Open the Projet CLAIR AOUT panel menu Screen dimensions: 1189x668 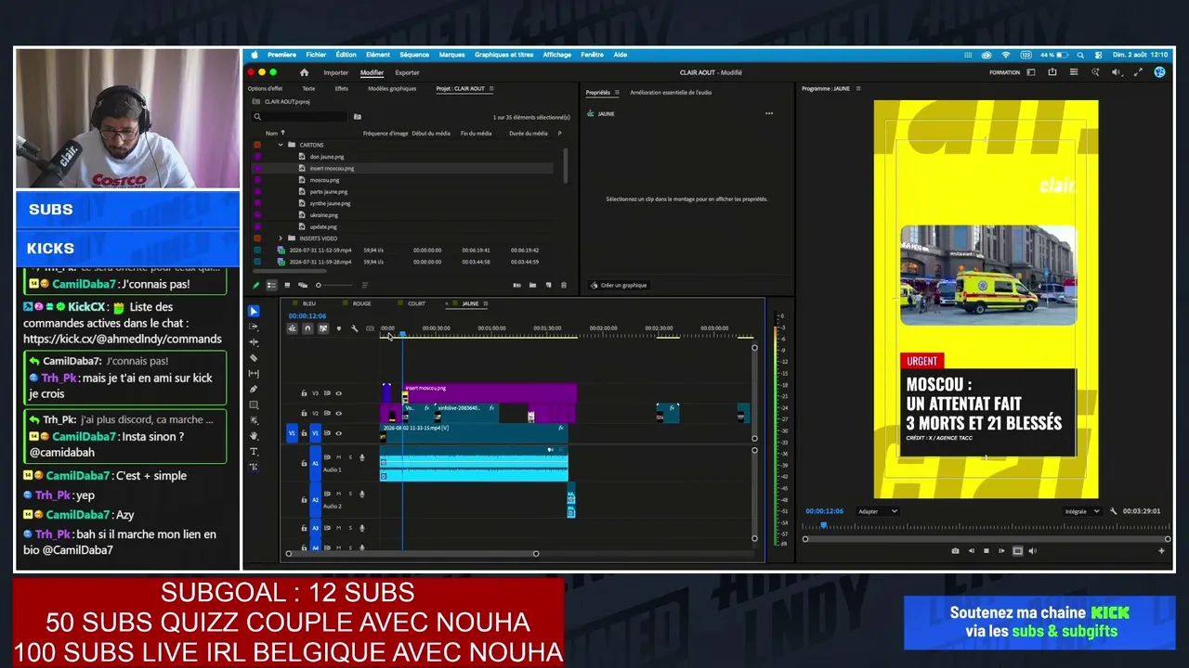[491, 89]
